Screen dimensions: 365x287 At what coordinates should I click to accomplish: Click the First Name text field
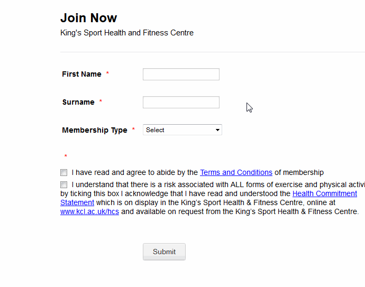pos(181,75)
